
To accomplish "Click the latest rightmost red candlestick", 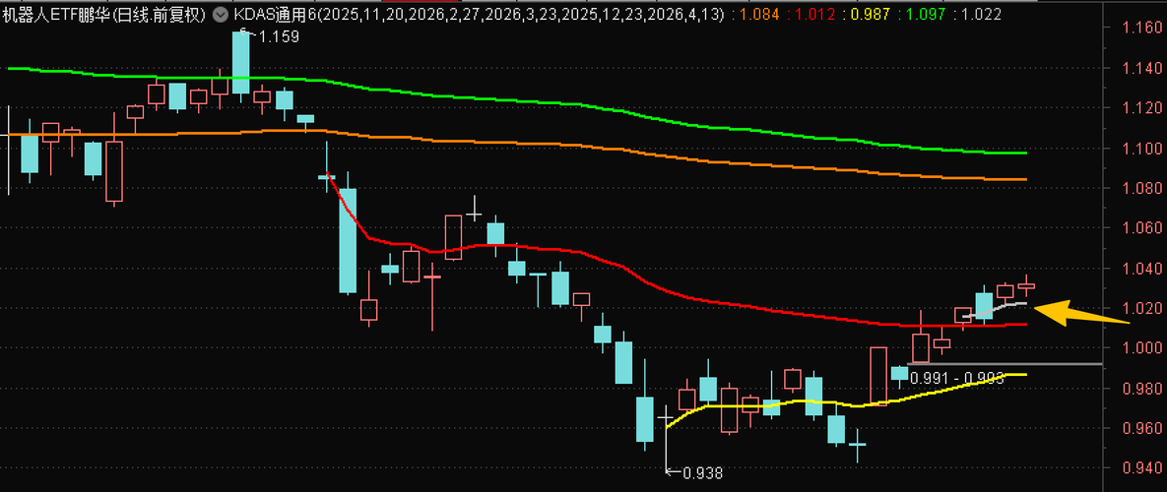I will (x=1026, y=285).
